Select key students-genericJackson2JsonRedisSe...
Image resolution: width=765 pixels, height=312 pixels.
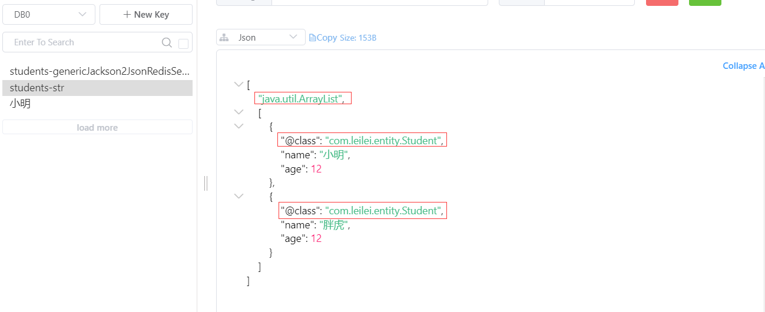[100, 71]
